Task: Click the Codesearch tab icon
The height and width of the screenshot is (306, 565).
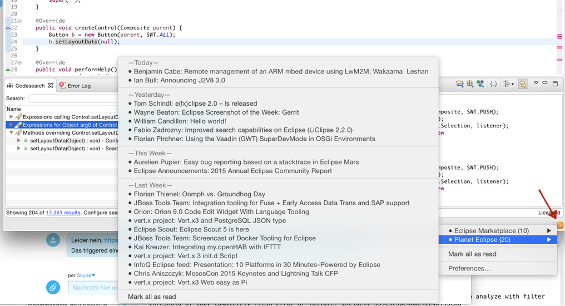Action: pos(10,86)
